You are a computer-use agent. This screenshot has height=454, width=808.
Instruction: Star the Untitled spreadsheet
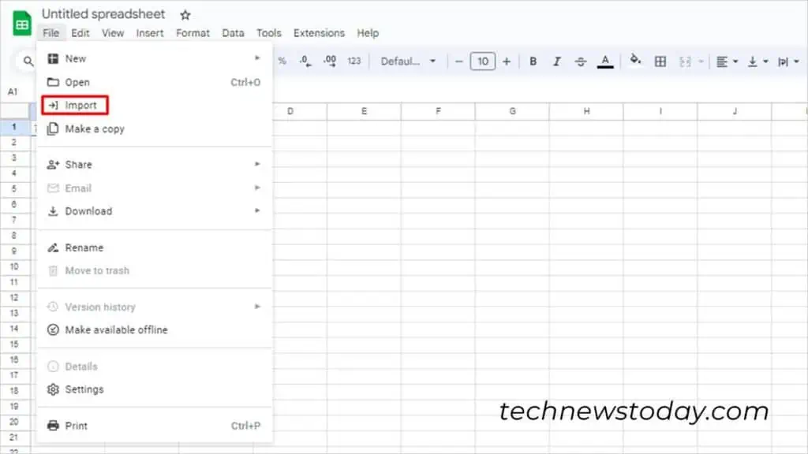[185, 15]
